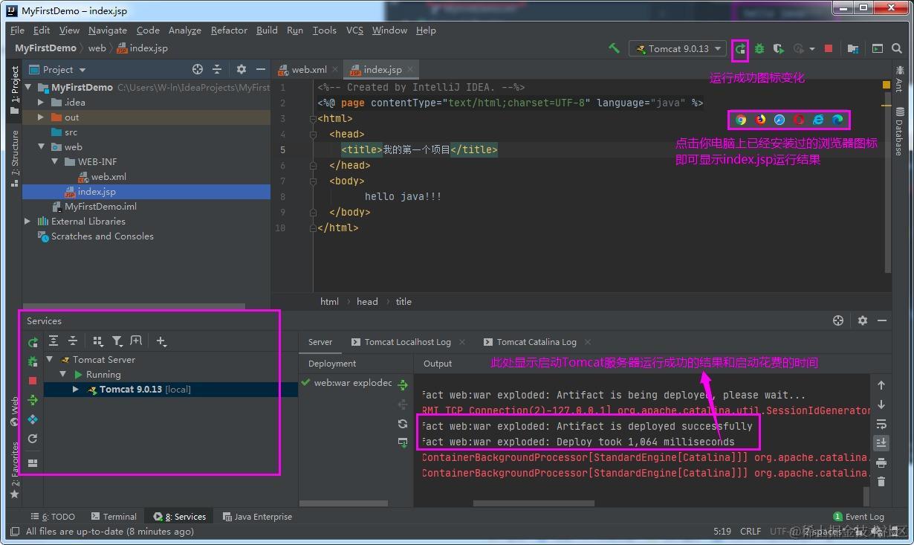Viewport: 914px width, 545px height.
Task: Open index.jsp in Firefox browser
Action: point(760,120)
